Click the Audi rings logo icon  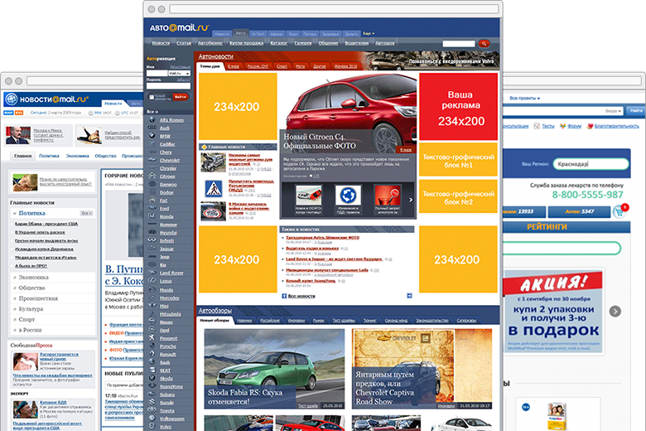(152, 128)
